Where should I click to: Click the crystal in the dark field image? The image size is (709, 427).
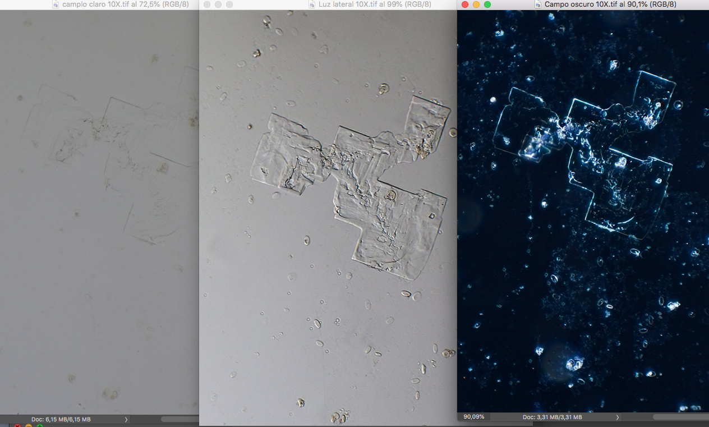pos(584,153)
